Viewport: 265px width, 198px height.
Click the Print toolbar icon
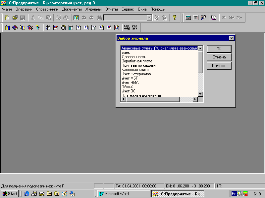58,18
